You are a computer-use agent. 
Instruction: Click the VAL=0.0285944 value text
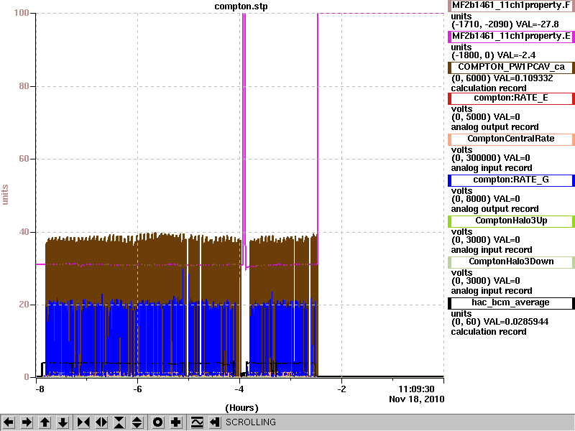[x=516, y=322]
